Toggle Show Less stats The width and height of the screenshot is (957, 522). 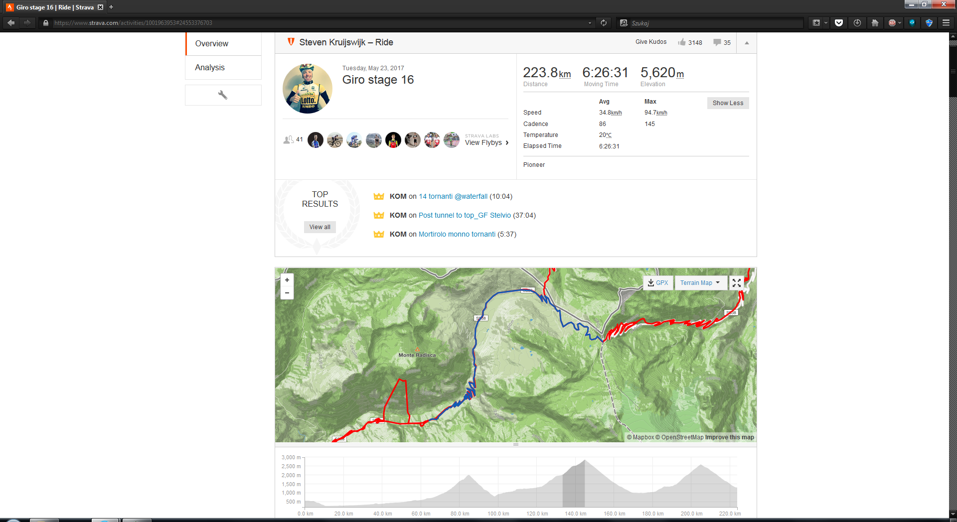click(728, 103)
